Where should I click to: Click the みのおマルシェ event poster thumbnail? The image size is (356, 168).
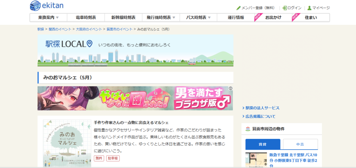pyautogui.click(x=67, y=143)
